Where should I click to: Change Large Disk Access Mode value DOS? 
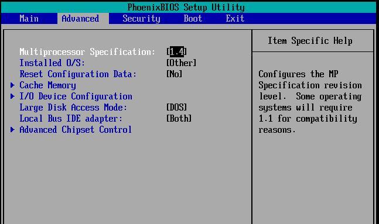(x=177, y=107)
